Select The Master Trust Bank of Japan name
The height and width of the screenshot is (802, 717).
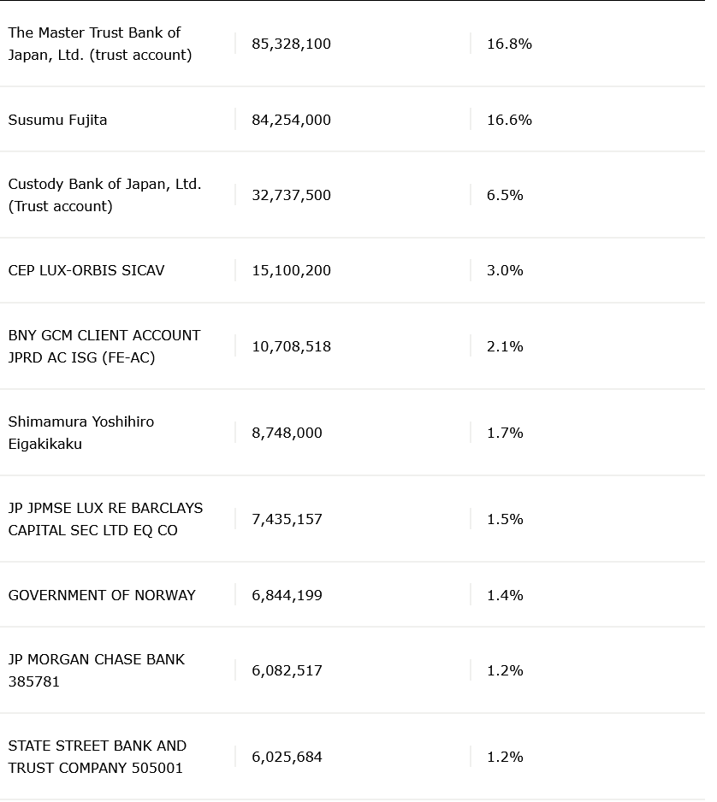coord(100,44)
